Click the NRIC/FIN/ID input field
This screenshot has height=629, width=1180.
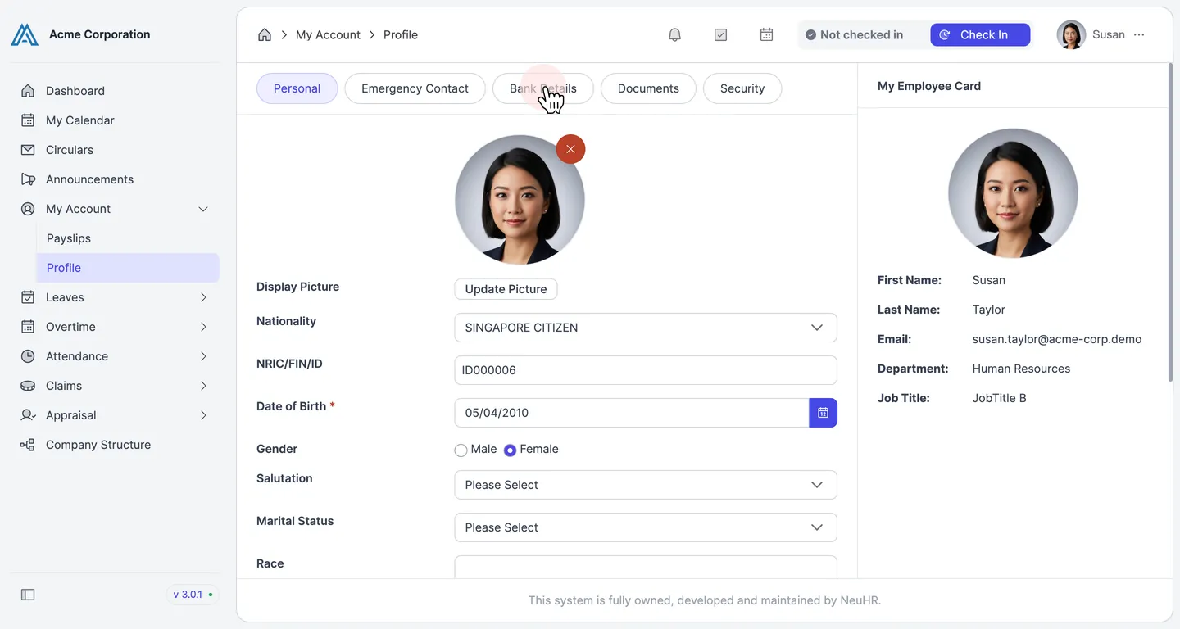click(x=646, y=370)
